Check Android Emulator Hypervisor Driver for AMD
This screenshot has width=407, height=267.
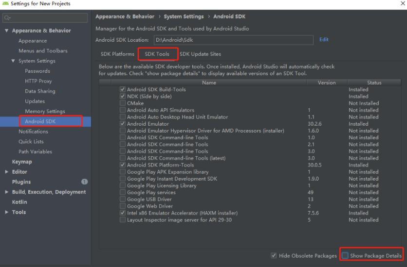[123, 131]
